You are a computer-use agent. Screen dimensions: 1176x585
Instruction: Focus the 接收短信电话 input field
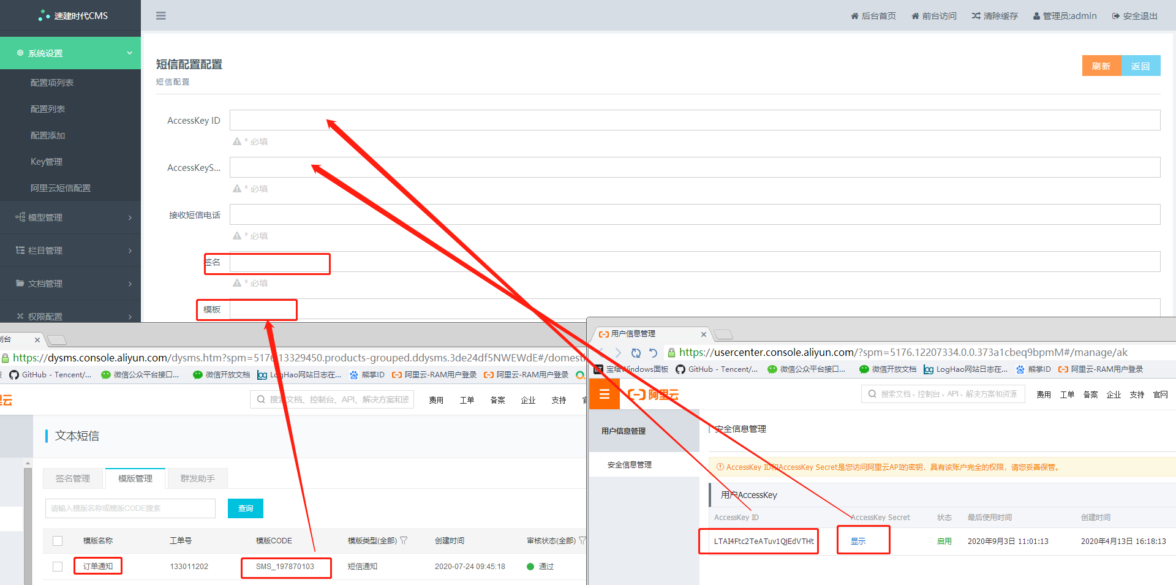coord(695,214)
